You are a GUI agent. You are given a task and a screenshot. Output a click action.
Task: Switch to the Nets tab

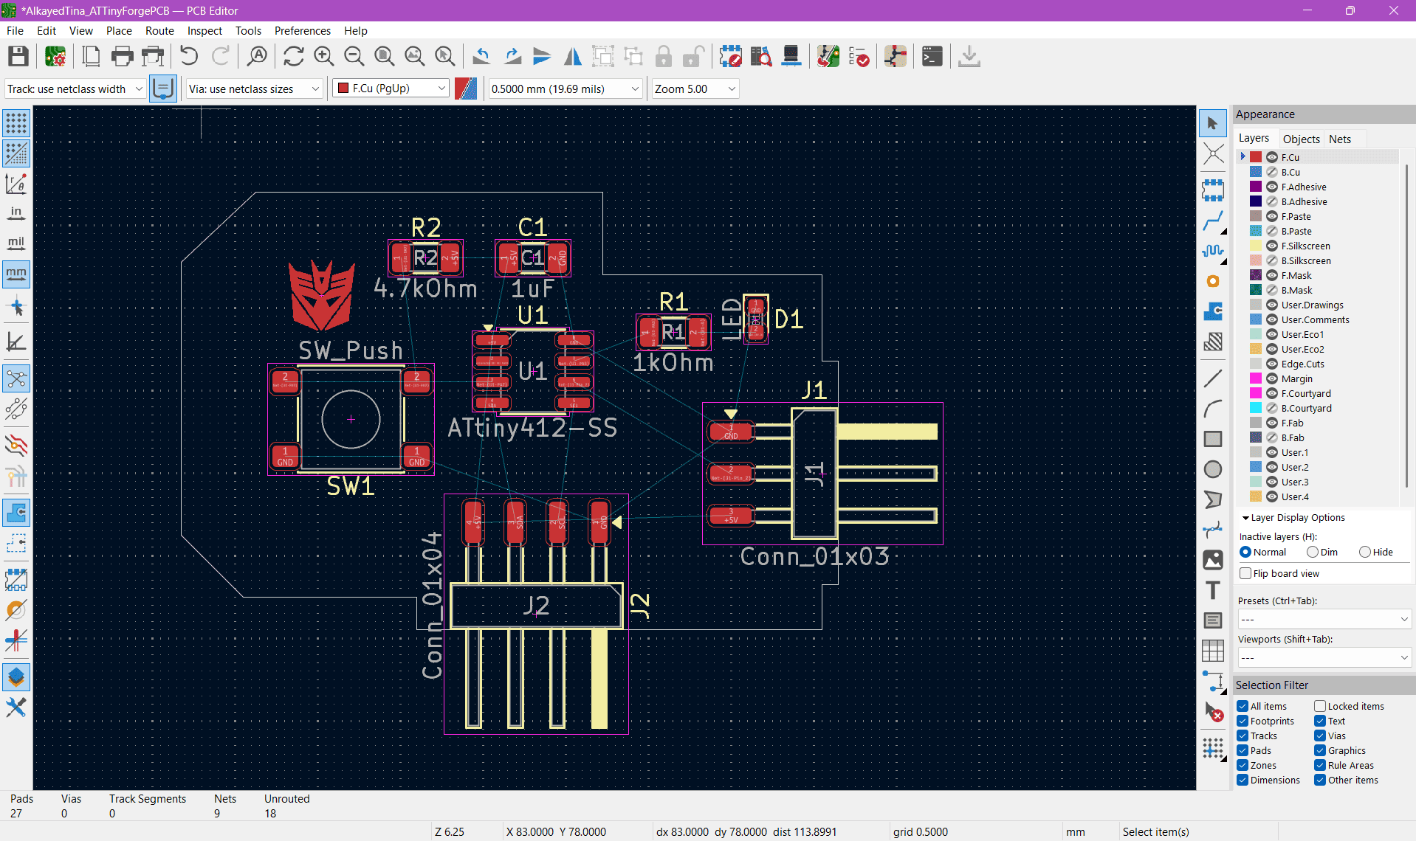pyautogui.click(x=1341, y=139)
